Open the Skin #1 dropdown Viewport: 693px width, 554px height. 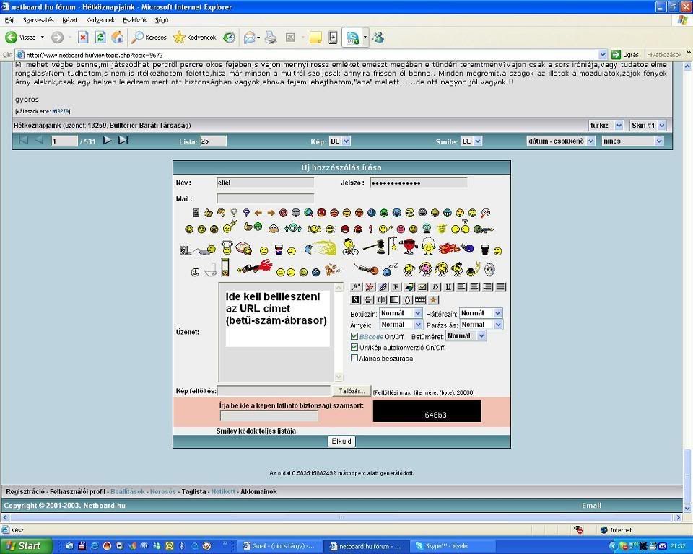(x=648, y=126)
